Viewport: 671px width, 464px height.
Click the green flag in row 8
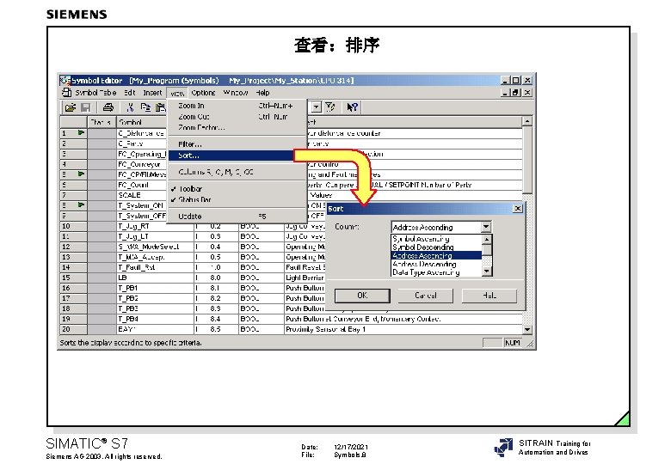[x=81, y=205]
